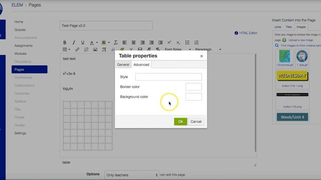Open the math equation editor pi icon
This screenshot has width=321, height=180.
pyautogui.click(x=104, y=49)
